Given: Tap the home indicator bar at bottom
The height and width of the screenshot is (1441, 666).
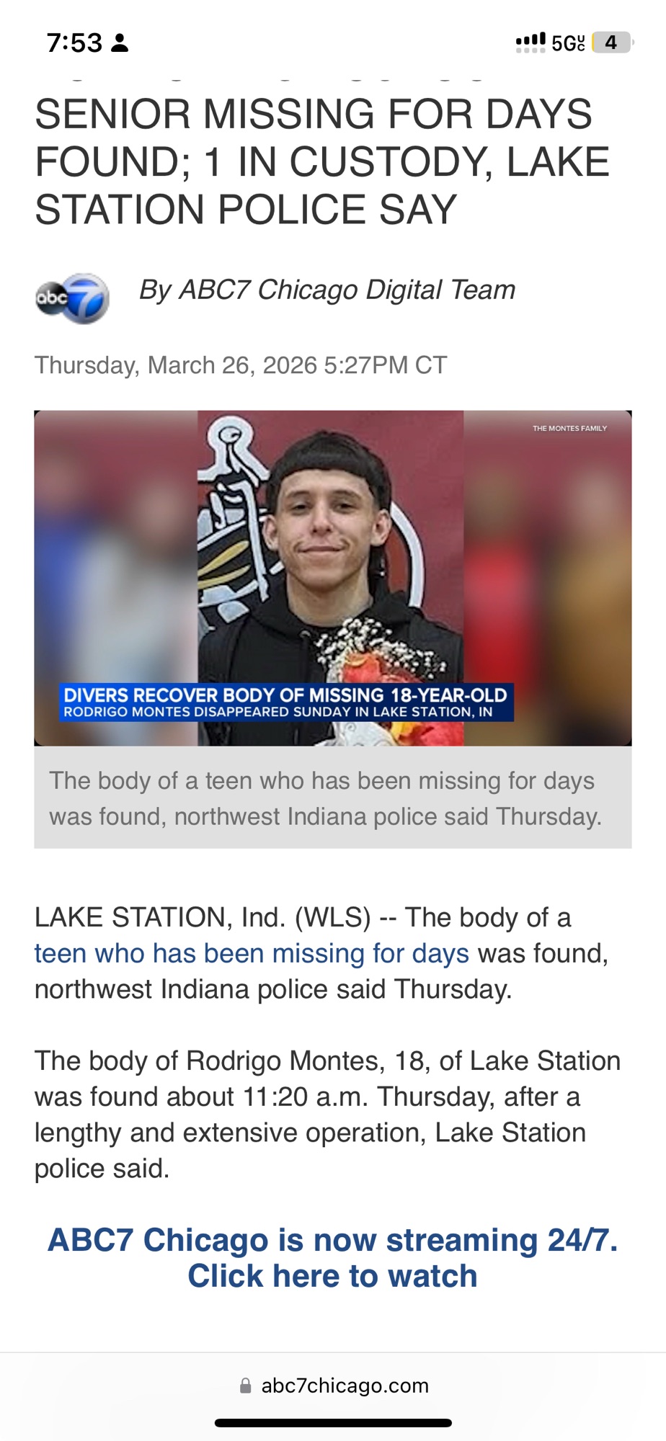Looking at the screenshot, I should [333, 1423].
